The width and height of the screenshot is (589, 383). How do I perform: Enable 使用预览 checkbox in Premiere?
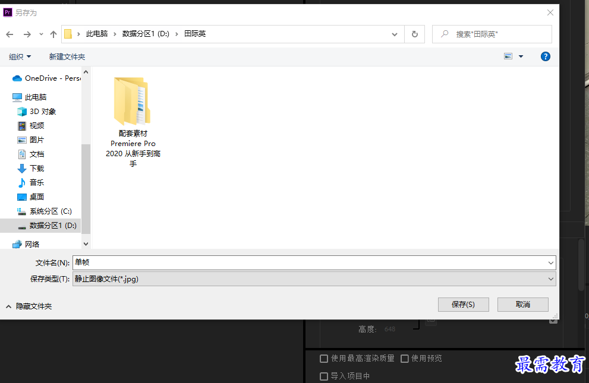pyautogui.click(x=405, y=359)
